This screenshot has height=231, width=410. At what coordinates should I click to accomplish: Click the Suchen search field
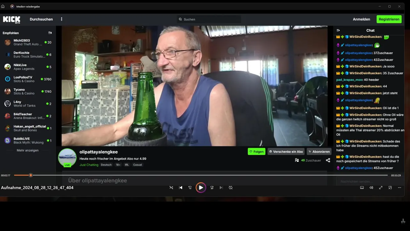[209, 19]
